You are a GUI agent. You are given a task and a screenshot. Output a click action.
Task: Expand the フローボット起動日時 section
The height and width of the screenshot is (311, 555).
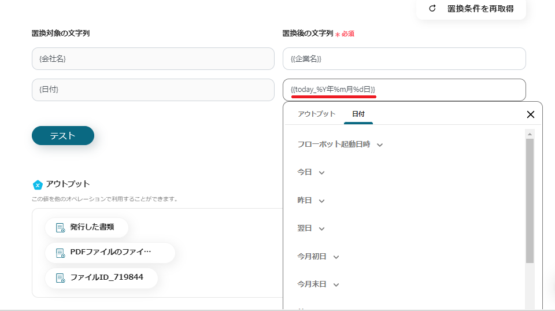tap(380, 145)
